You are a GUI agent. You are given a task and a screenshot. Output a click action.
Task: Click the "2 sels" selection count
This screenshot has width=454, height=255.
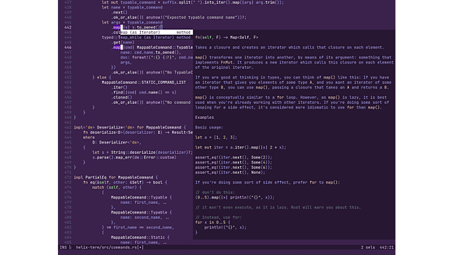click(367, 247)
